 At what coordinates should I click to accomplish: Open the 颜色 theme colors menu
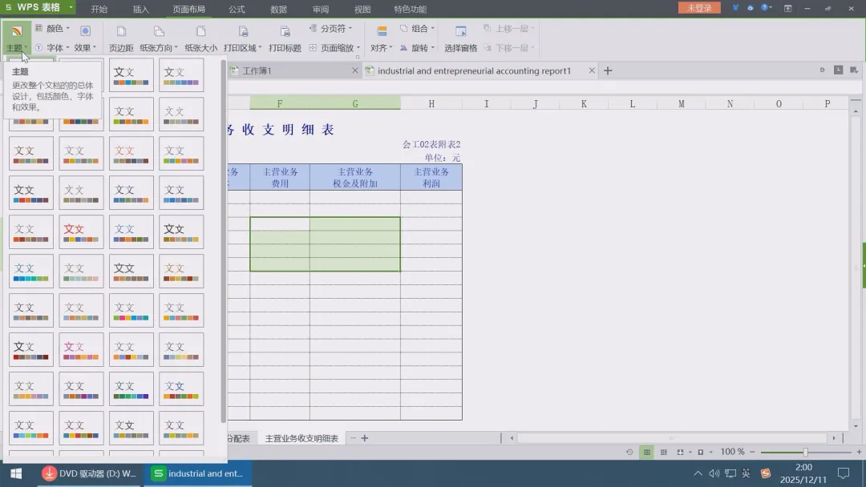53,29
